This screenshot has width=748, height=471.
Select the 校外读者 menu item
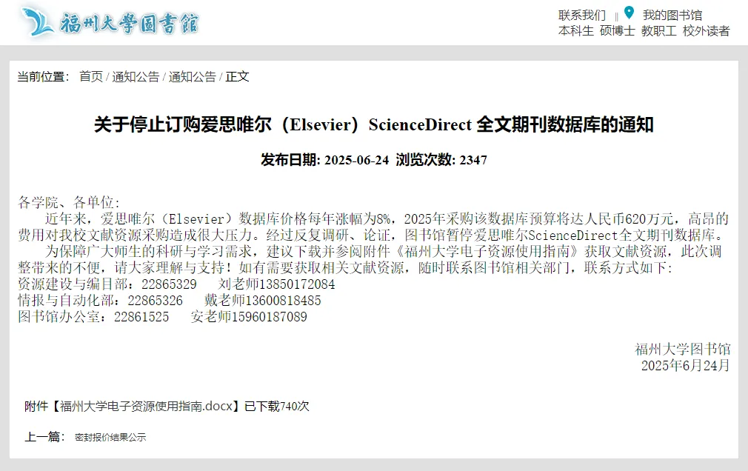pyautogui.click(x=706, y=31)
